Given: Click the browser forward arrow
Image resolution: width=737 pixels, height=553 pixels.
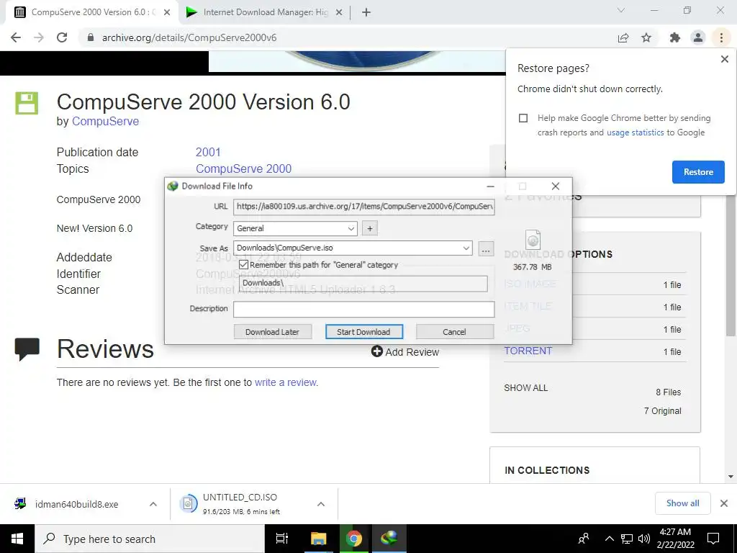Looking at the screenshot, I should 39,37.
